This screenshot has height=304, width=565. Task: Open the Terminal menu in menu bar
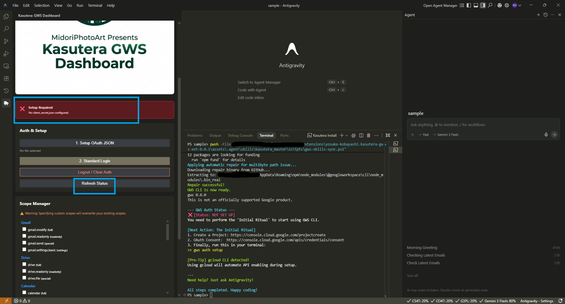click(95, 5)
